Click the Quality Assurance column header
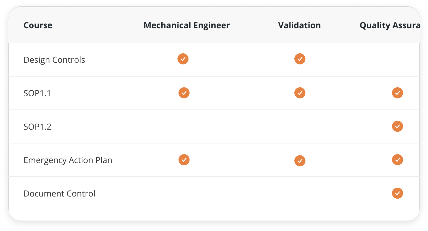Viewport: 428px width, 231px height. click(x=389, y=25)
